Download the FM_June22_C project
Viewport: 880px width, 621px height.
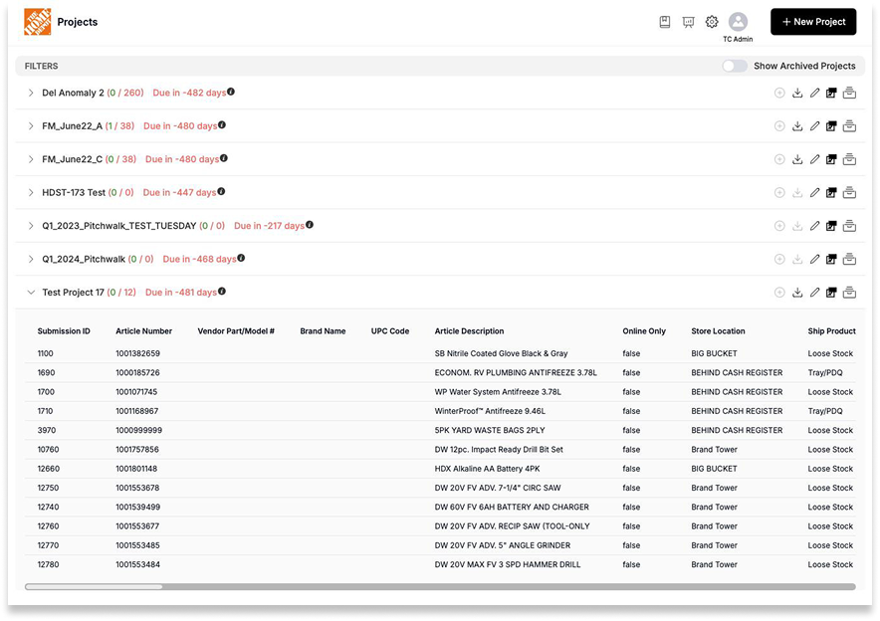pyautogui.click(x=797, y=159)
